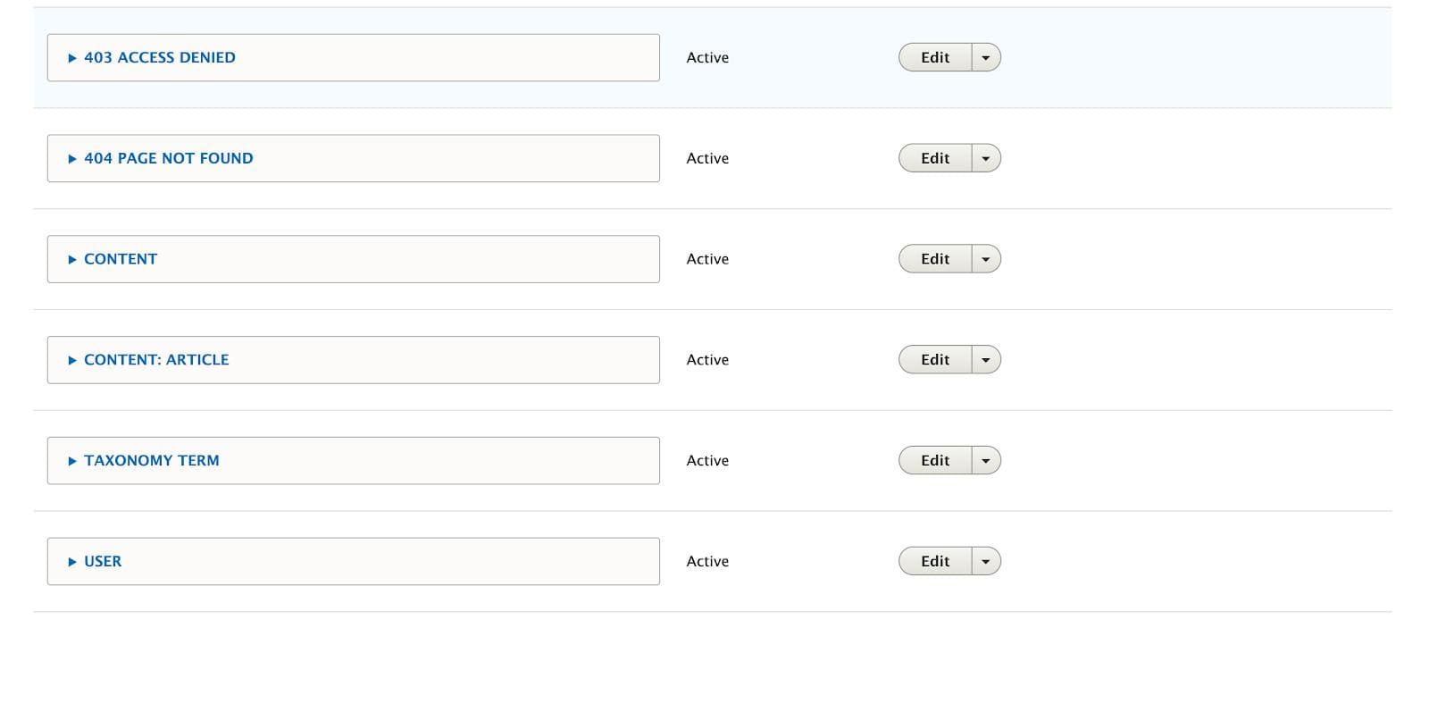Open dropdown arrow beside 404 Page Not Found Edit
This screenshot has width=1429, height=712.
click(x=986, y=159)
